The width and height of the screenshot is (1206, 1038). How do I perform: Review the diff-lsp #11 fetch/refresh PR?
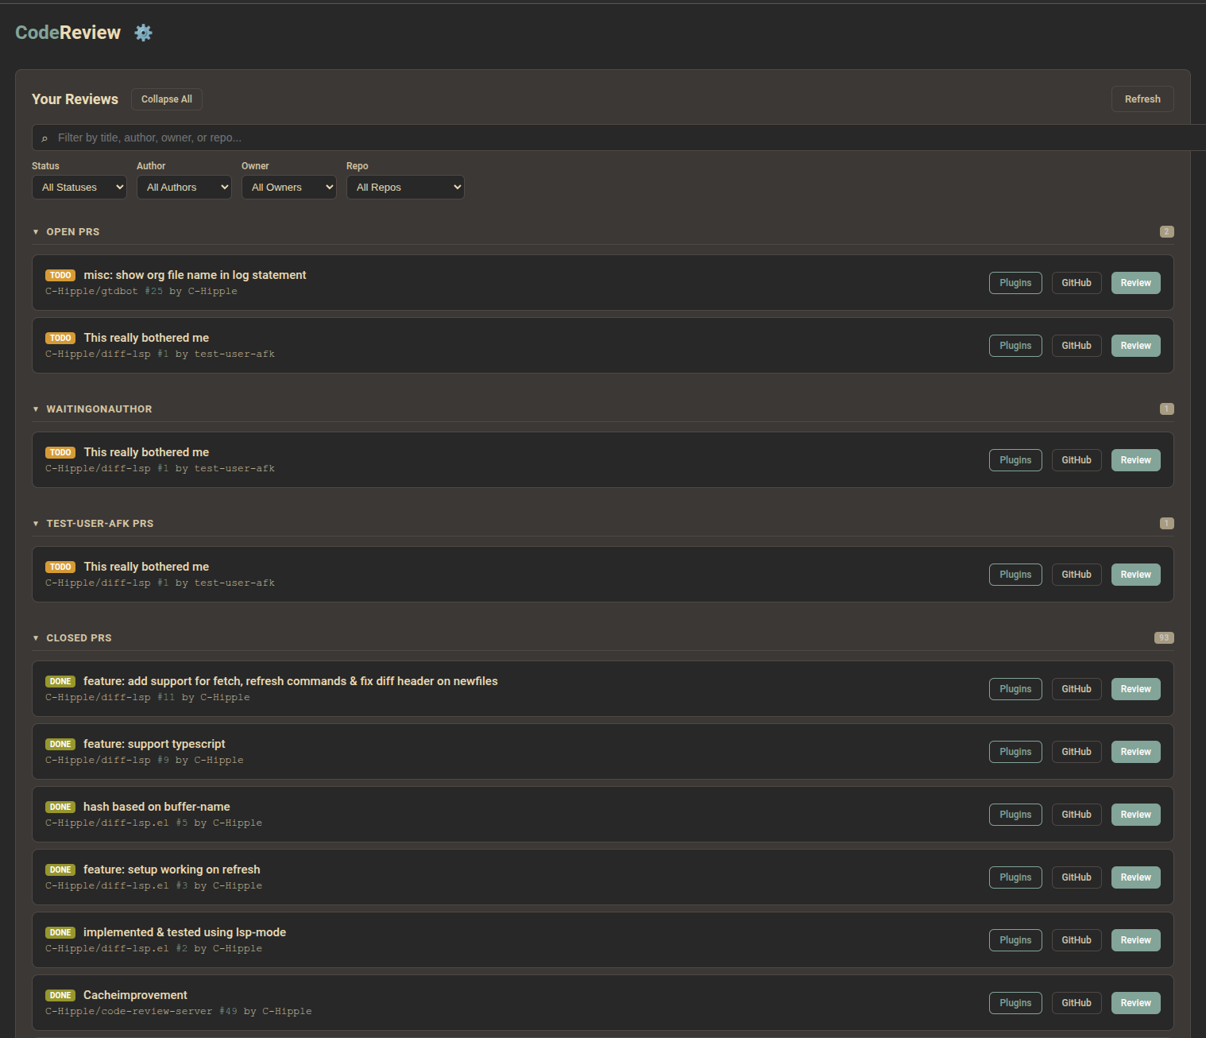1136,689
